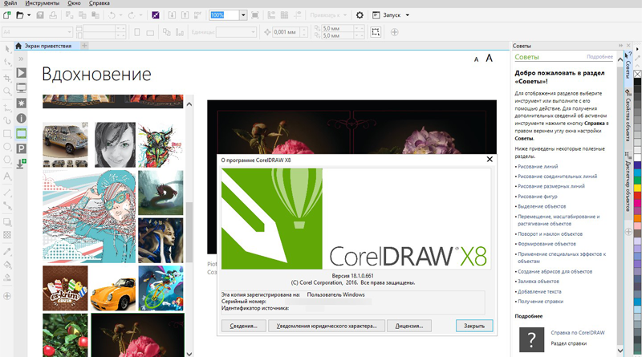Collapse Советы docker with double arrows
This screenshot has width=642, height=357.
(620, 46)
